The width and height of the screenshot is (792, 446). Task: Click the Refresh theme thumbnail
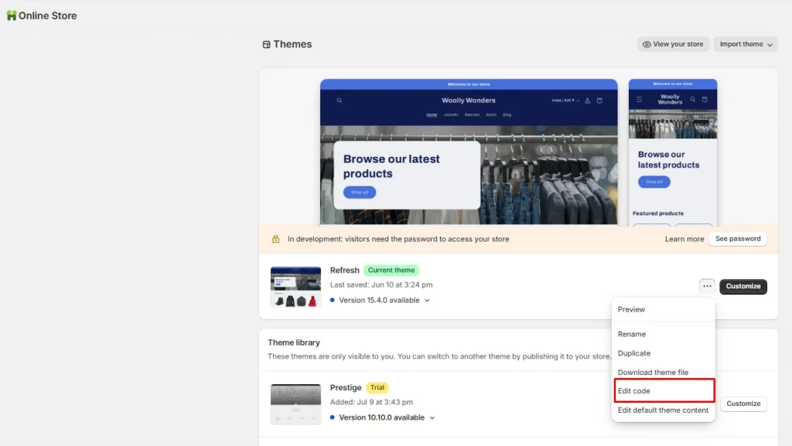[295, 287]
